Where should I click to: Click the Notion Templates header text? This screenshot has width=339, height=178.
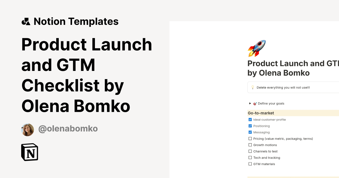76,21
